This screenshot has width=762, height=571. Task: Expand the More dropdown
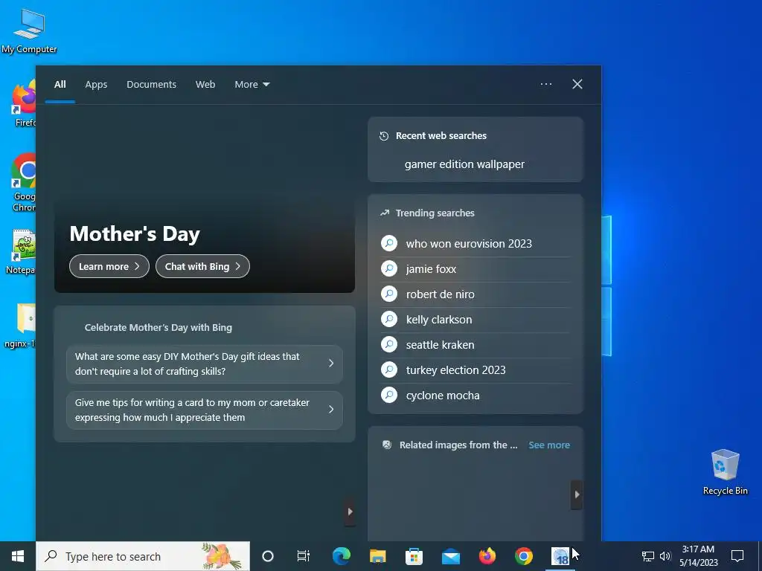(x=252, y=85)
